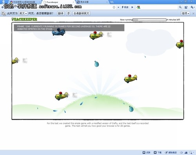Open the page language dropdown 英文

click(x=23, y=13)
